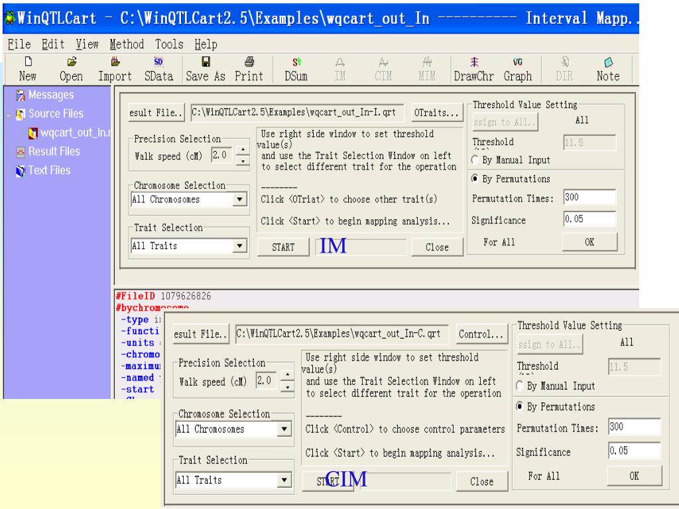679x509 pixels.
Task: Open the Note toolbar icon
Action: tap(608, 69)
